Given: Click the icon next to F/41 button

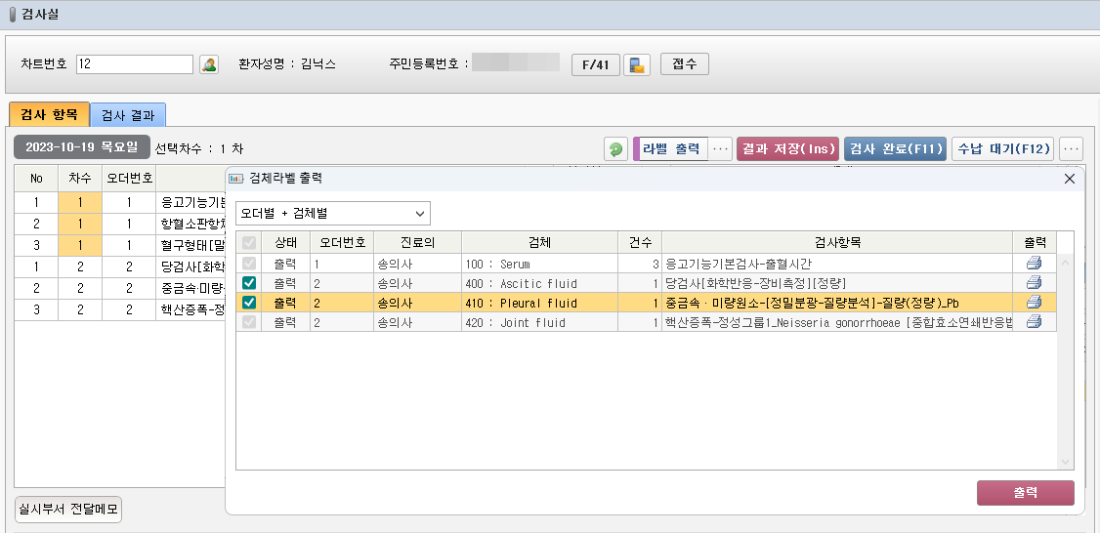Looking at the screenshot, I should click(x=637, y=65).
